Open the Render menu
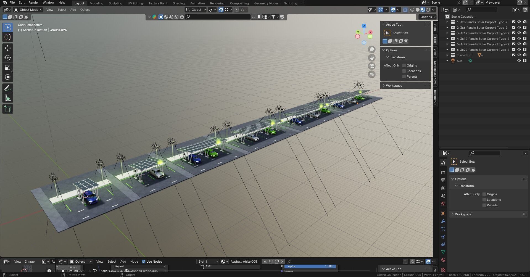Image resolution: width=530 pixels, height=277 pixels. point(33,2)
